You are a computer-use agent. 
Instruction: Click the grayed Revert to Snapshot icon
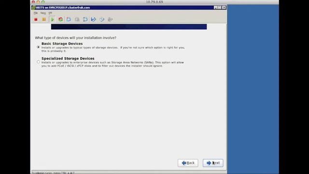click(x=77, y=19)
